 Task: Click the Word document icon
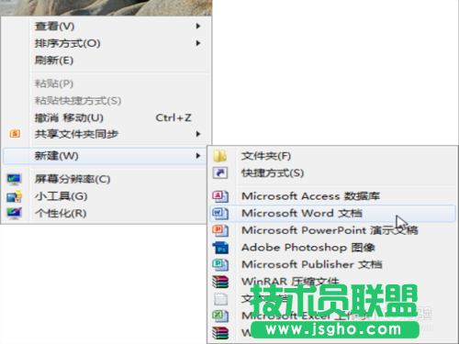220,214
